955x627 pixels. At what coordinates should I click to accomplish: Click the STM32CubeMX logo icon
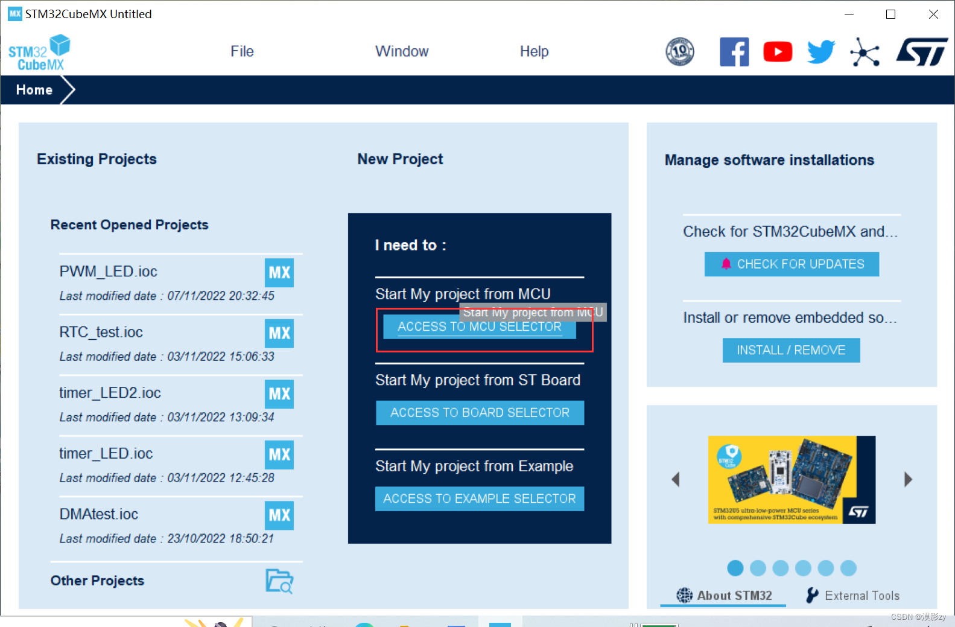[x=39, y=53]
